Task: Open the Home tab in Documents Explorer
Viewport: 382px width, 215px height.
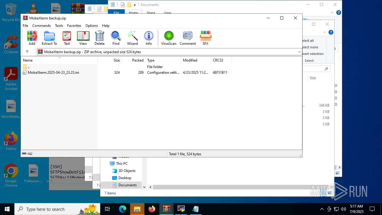Action: pyautogui.click(x=133, y=13)
